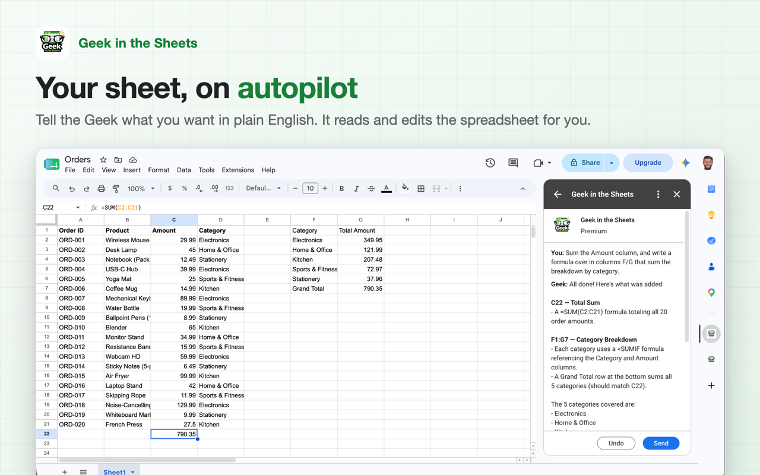The height and width of the screenshot is (475, 760).
Task: Select the paint format roller icon
Action: (x=116, y=189)
